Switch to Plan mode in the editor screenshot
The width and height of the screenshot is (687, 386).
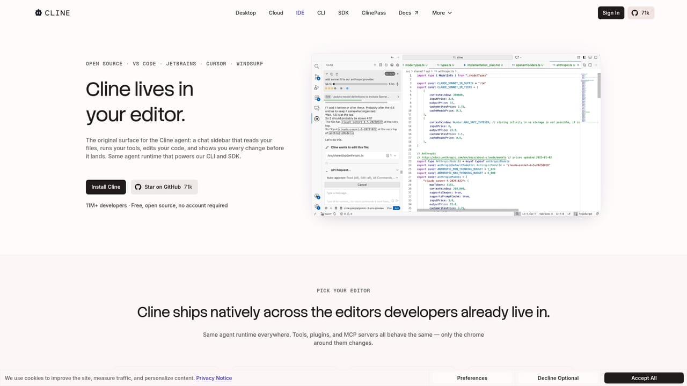click(389, 208)
